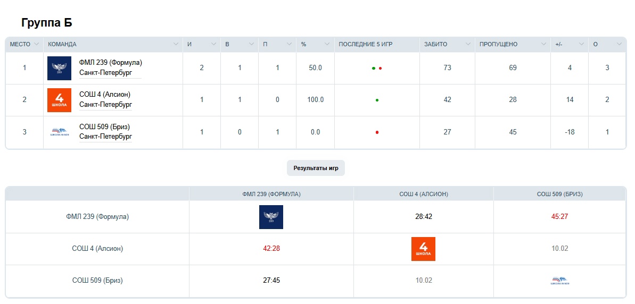Click the orange СОШ 4 school logo in standings
The width and height of the screenshot is (635, 304).
(59, 100)
